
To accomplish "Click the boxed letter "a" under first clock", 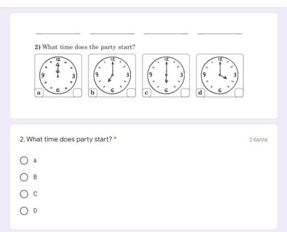I will pyautogui.click(x=39, y=93).
